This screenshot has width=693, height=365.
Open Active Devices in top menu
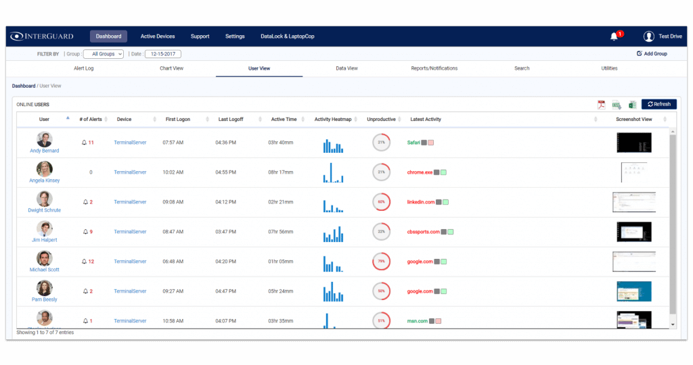(x=157, y=36)
